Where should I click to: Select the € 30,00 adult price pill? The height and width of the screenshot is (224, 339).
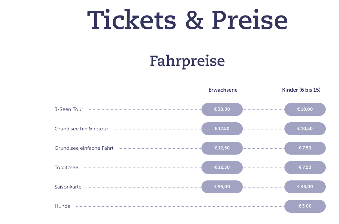tap(222, 109)
